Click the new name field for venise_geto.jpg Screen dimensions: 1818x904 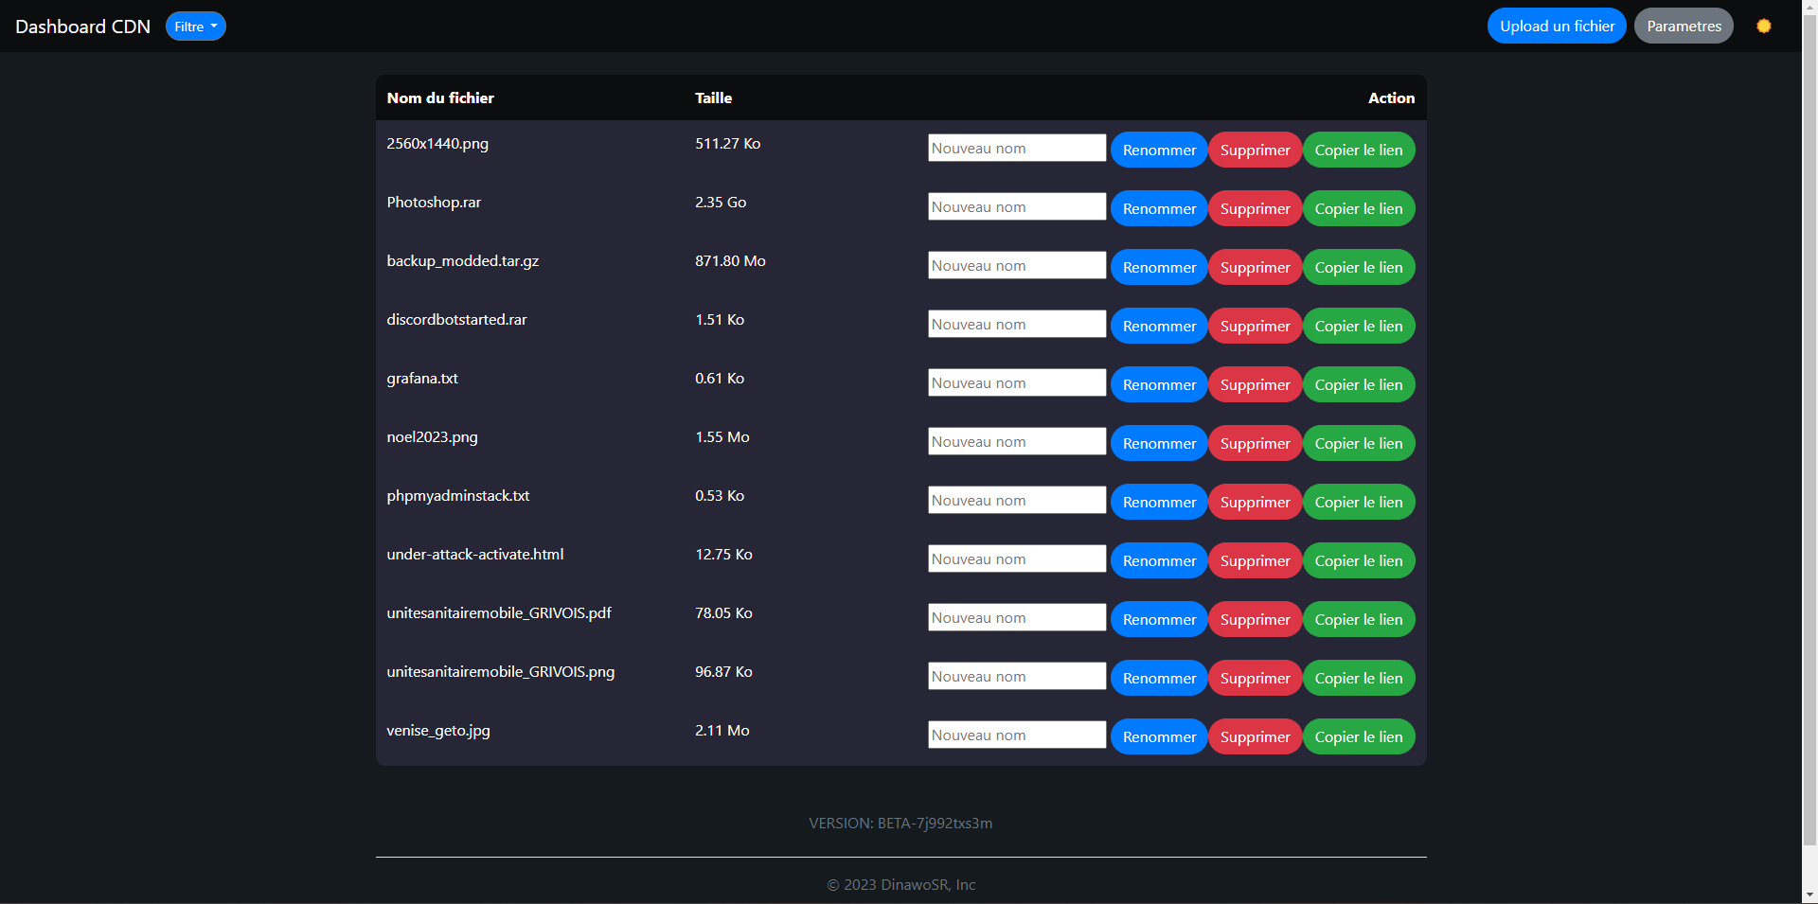tap(1016, 736)
